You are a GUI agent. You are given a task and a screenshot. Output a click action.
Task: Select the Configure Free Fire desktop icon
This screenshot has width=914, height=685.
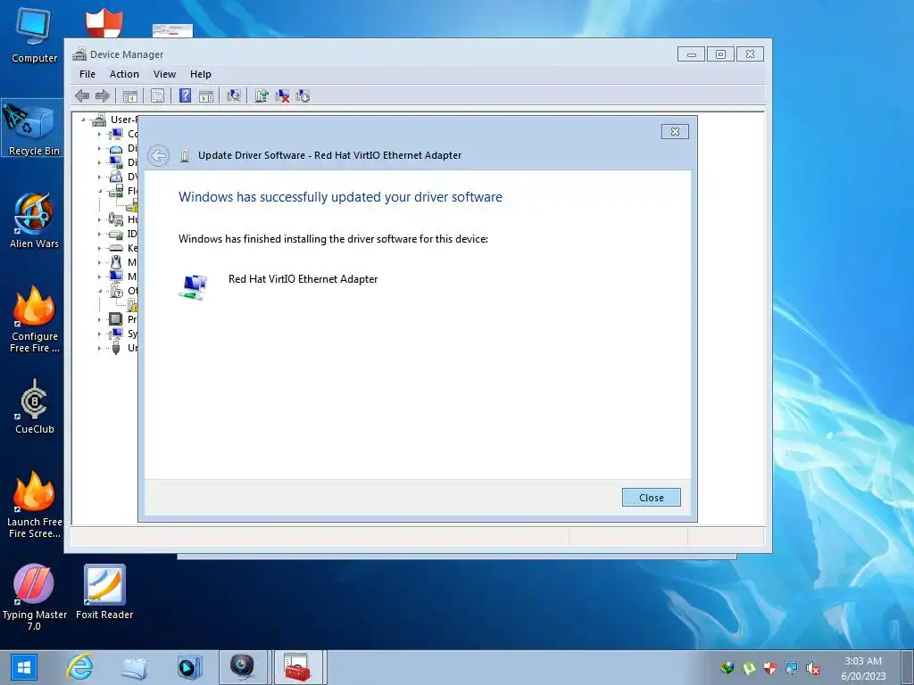pyautogui.click(x=35, y=319)
